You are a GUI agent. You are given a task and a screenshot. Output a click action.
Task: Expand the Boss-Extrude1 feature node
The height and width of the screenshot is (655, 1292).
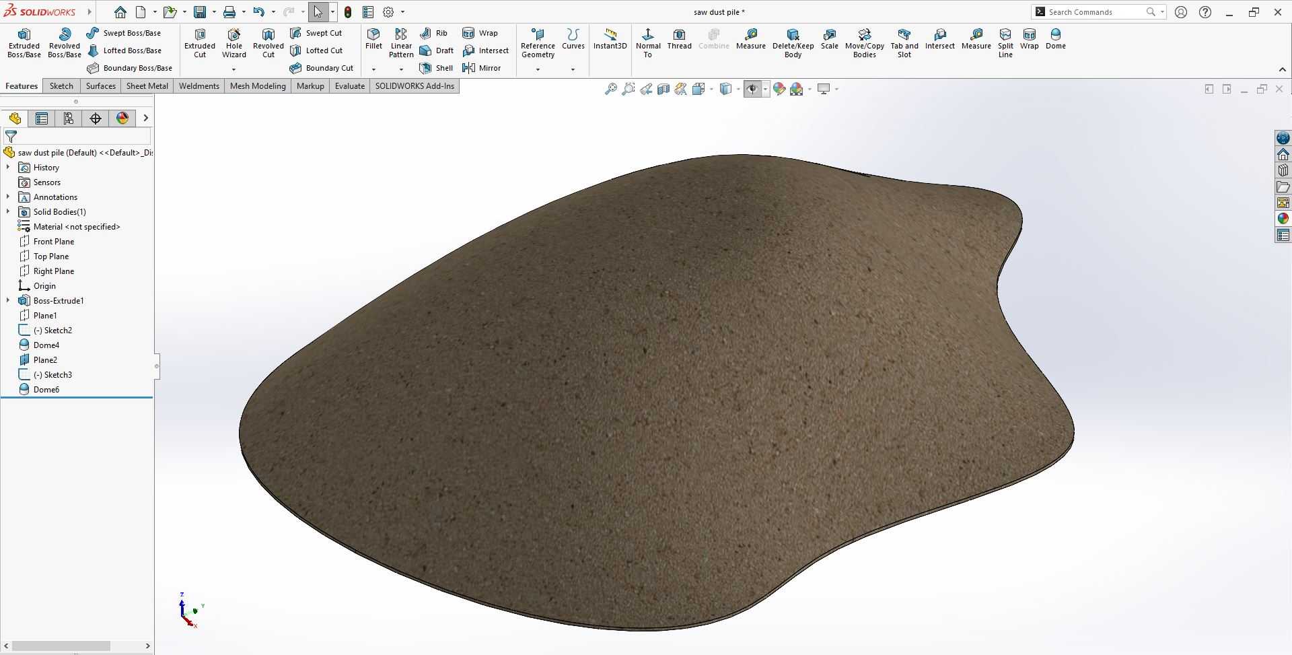click(8, 300)
